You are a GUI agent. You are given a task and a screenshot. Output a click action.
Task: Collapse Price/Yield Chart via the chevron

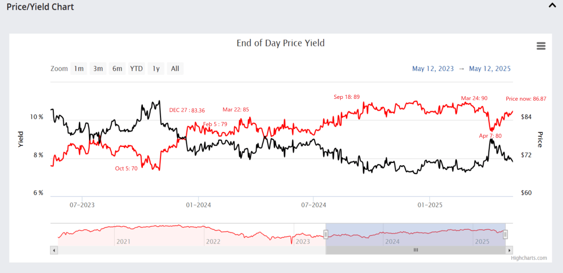point(552,5)
